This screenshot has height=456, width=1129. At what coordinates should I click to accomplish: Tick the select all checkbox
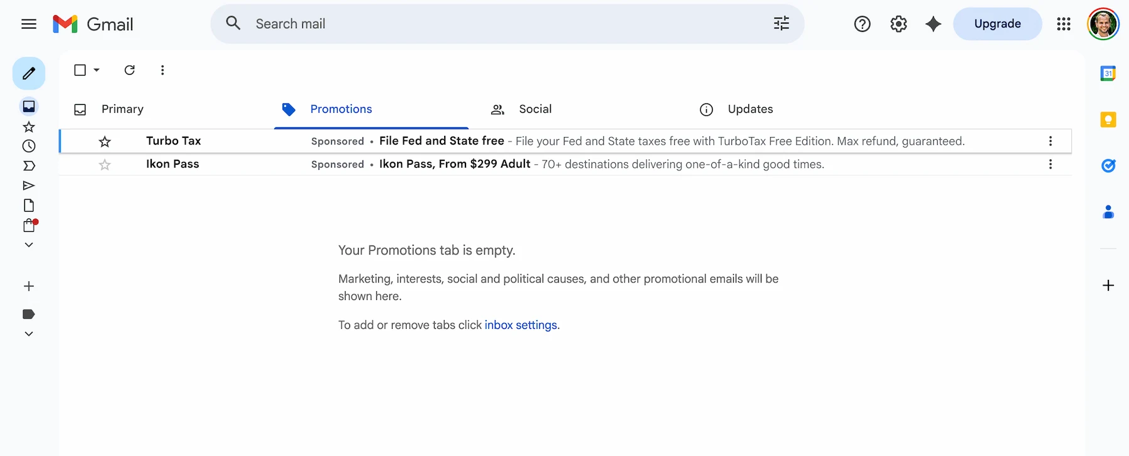point(80,70)
